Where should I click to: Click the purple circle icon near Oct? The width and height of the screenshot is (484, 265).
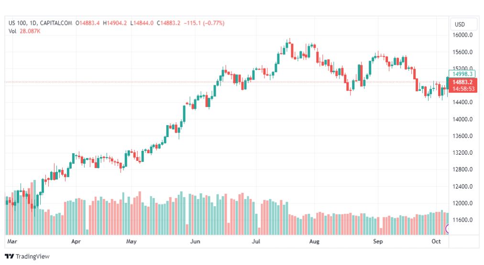[448, 229]
